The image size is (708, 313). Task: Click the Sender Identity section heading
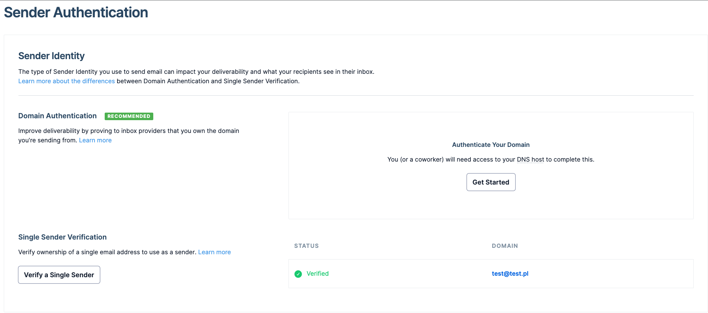point(52,56)
